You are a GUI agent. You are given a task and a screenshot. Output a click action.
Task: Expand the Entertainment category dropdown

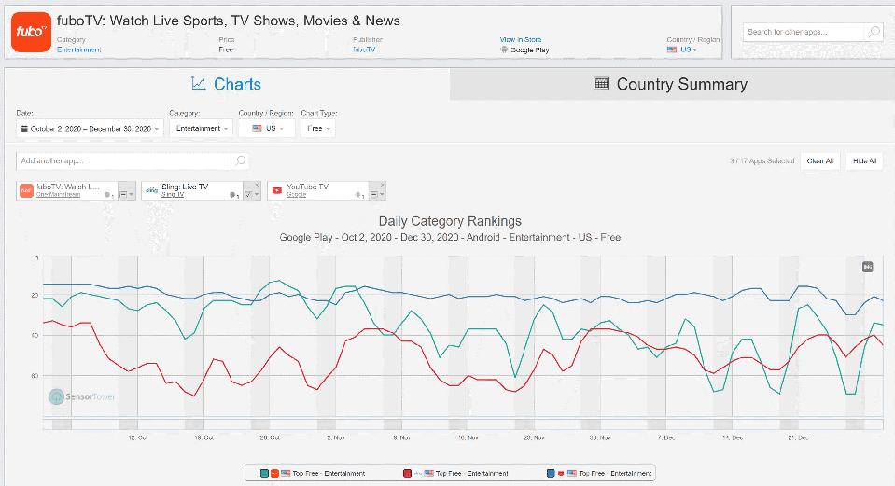pyautogui.click(x=201, y=128)
